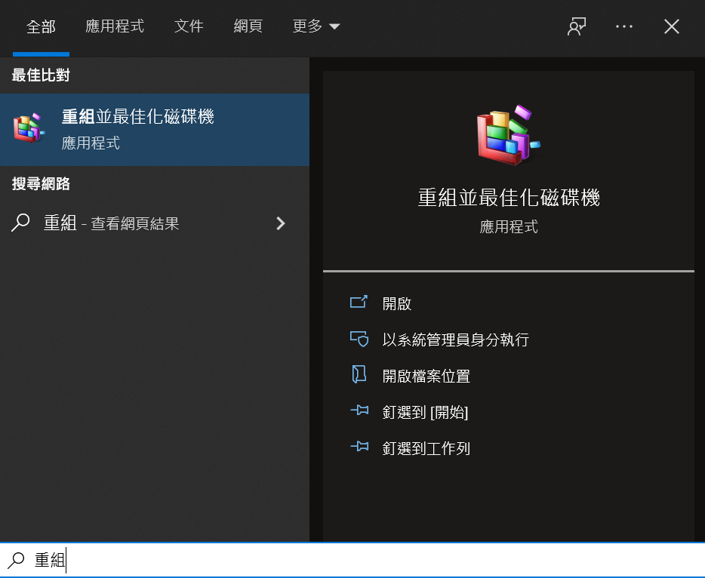This screenshot has width=705, height=578.
Task: Click the pin icon beside 釘選到工作列
Action: 359,447
